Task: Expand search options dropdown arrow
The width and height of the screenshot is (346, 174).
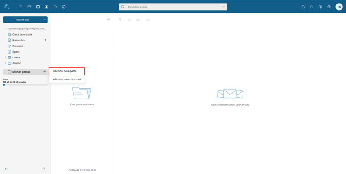Action: 223,7
